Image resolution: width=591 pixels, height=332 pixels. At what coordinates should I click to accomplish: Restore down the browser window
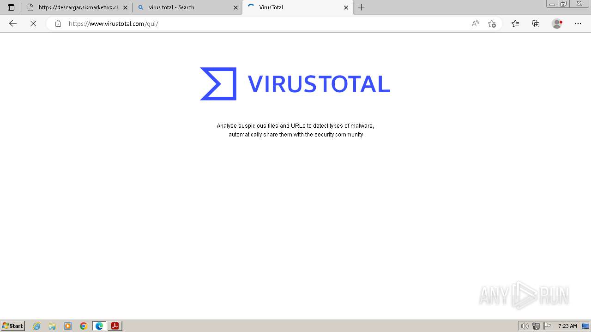pyautogui.click(x=563, y=4)
